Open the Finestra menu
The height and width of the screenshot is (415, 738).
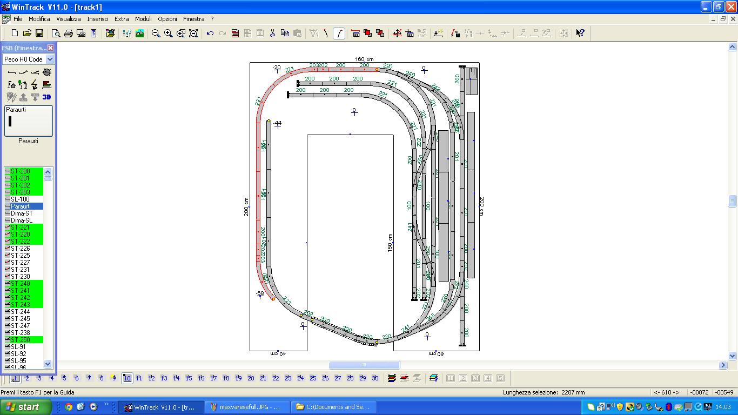(x=194, y=19)
